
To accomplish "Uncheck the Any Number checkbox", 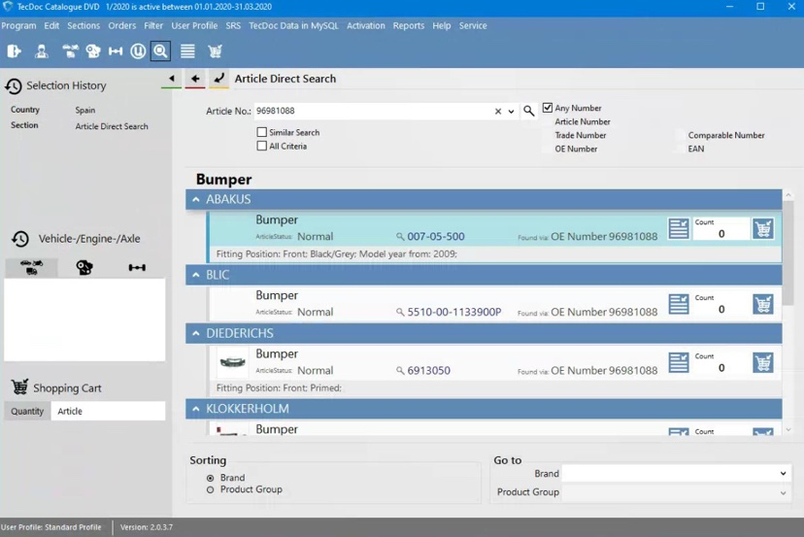I will [x=548, y=108].
